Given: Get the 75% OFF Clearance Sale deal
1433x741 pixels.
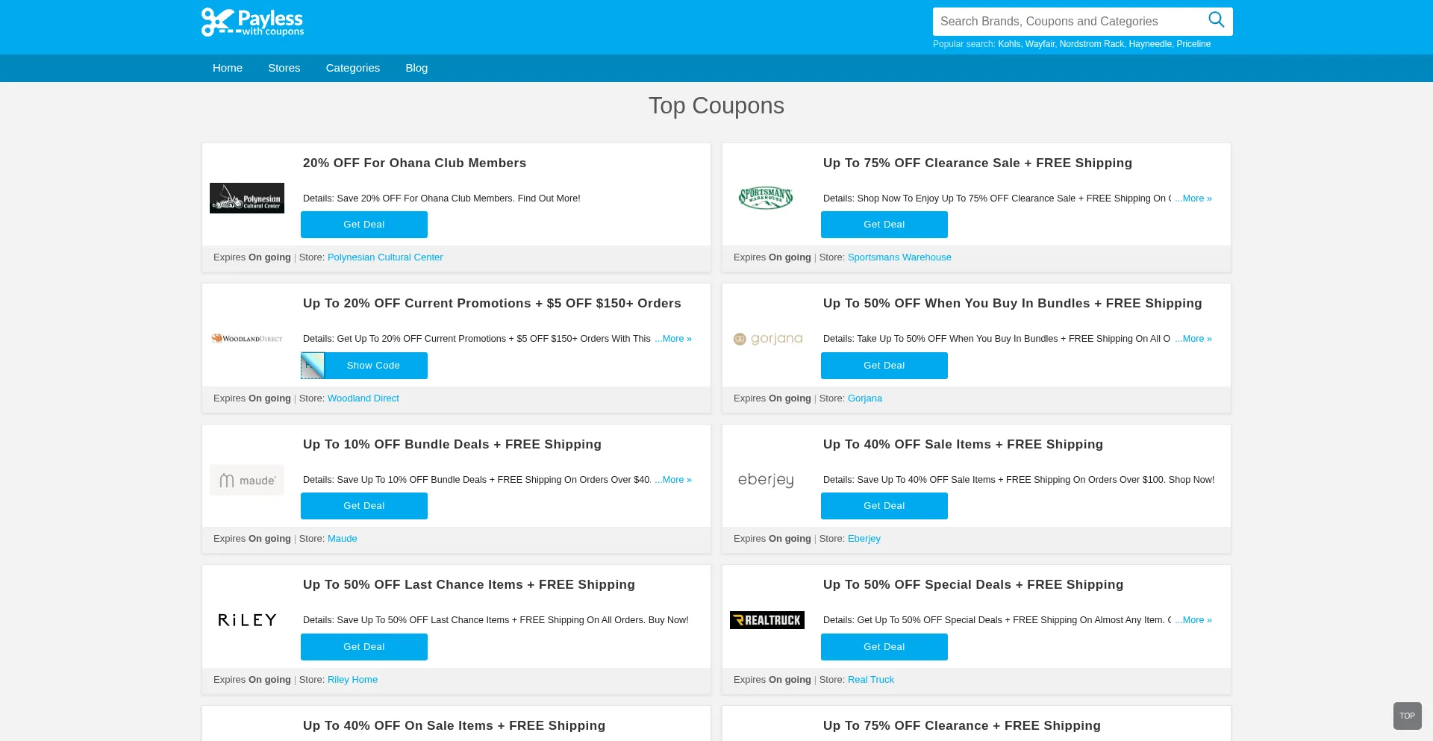Looking at the screenshot, I should (884, 225).
